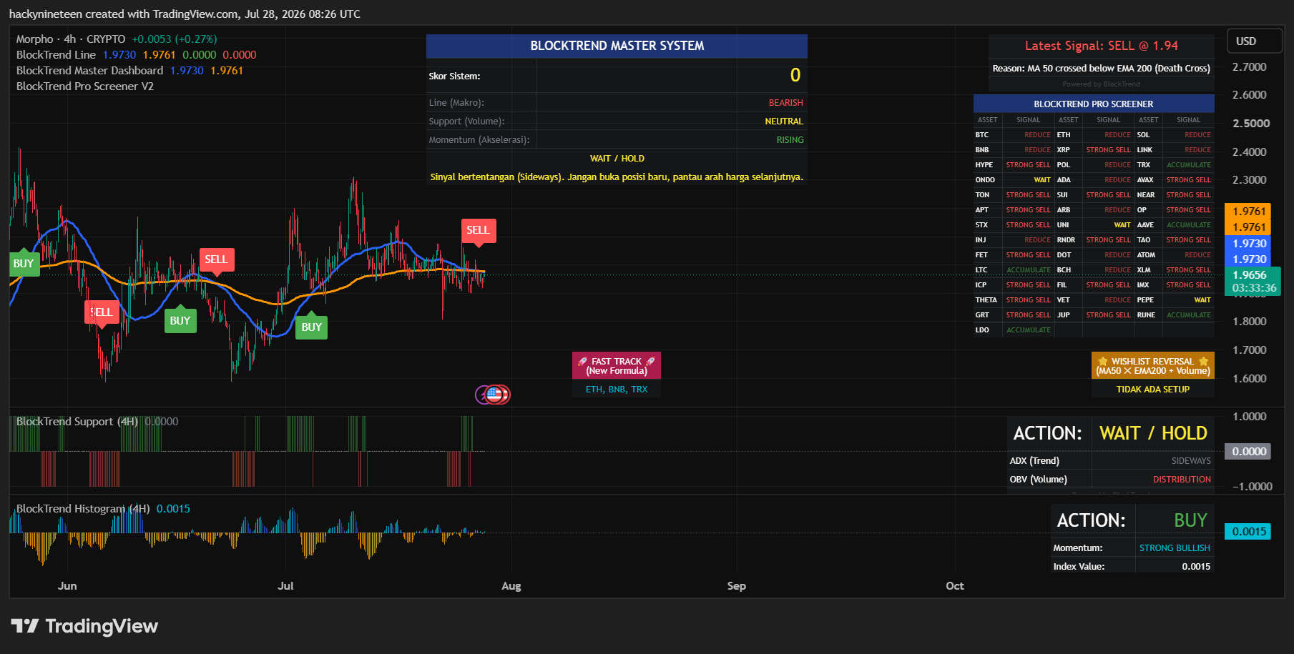1294x654 pixels.
Task: Click the 2.7000 price axis label
Action: tap(1249, 66)
